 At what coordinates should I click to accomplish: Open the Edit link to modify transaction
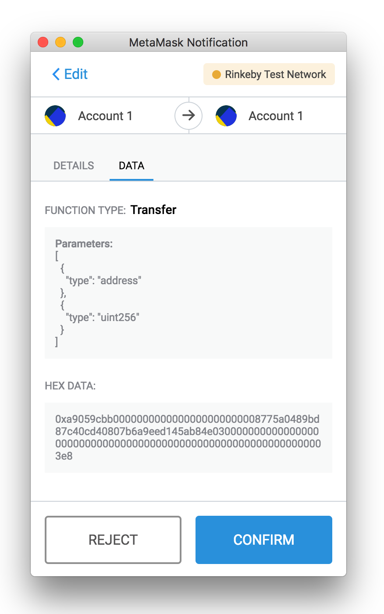(74, 74)
